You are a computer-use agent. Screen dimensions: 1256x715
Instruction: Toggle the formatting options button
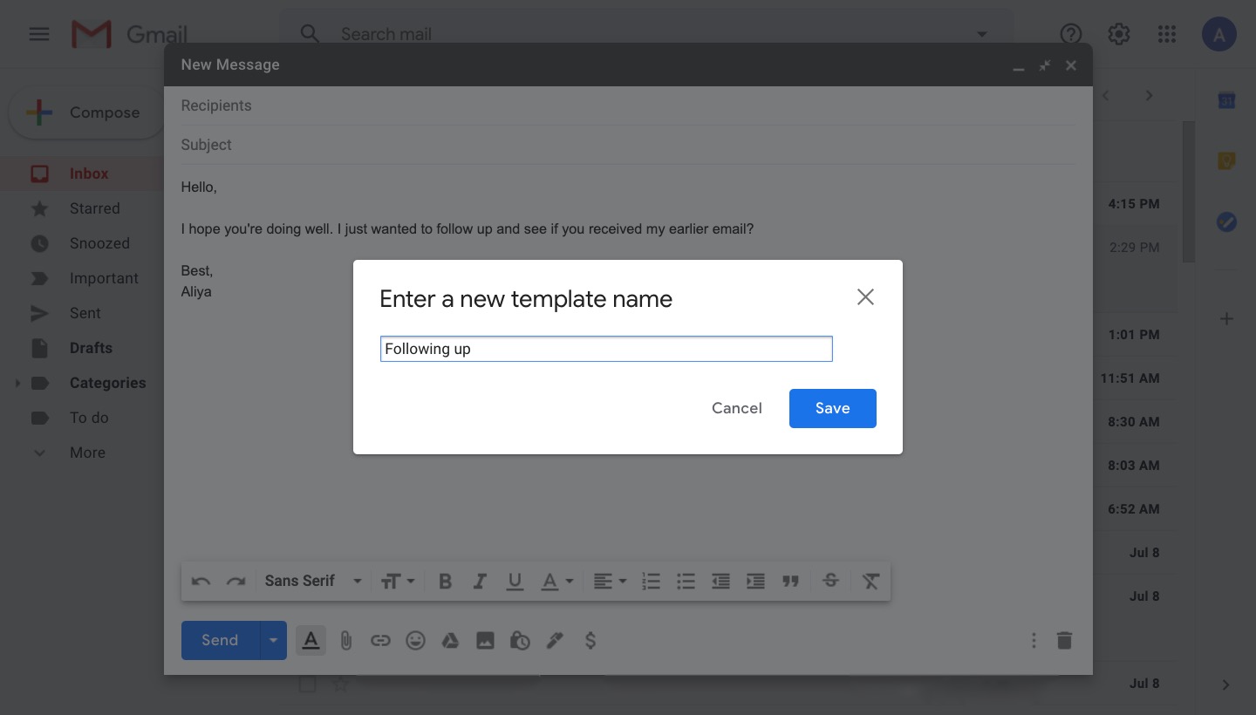[311, 641]
